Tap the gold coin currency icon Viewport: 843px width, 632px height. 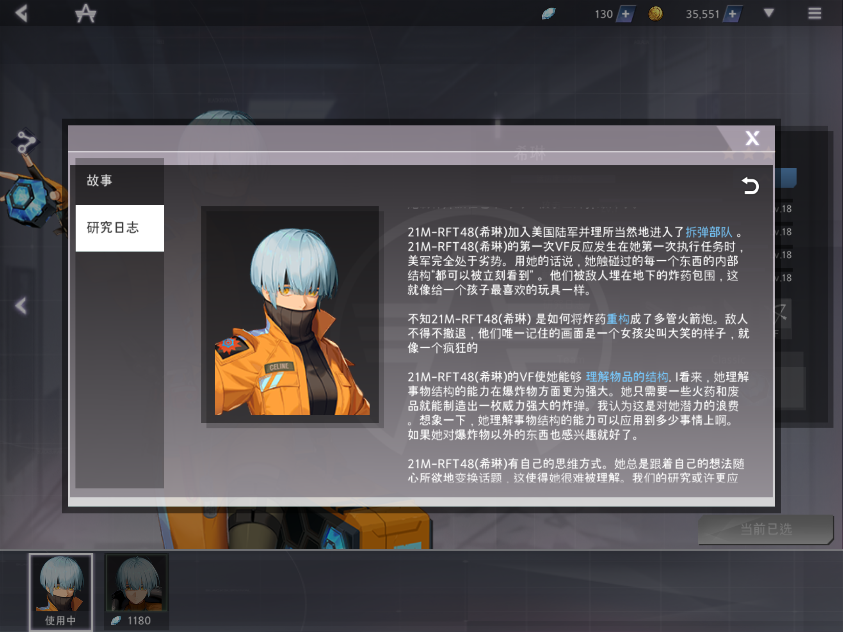tap(655, 14)
